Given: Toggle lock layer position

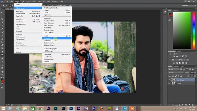Looking at the screenshot, I should (178, 76).
